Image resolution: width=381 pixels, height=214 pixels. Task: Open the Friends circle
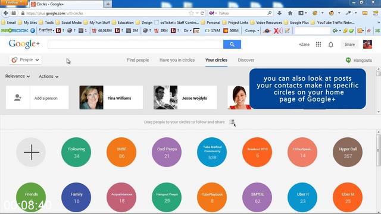click(31, 197)
